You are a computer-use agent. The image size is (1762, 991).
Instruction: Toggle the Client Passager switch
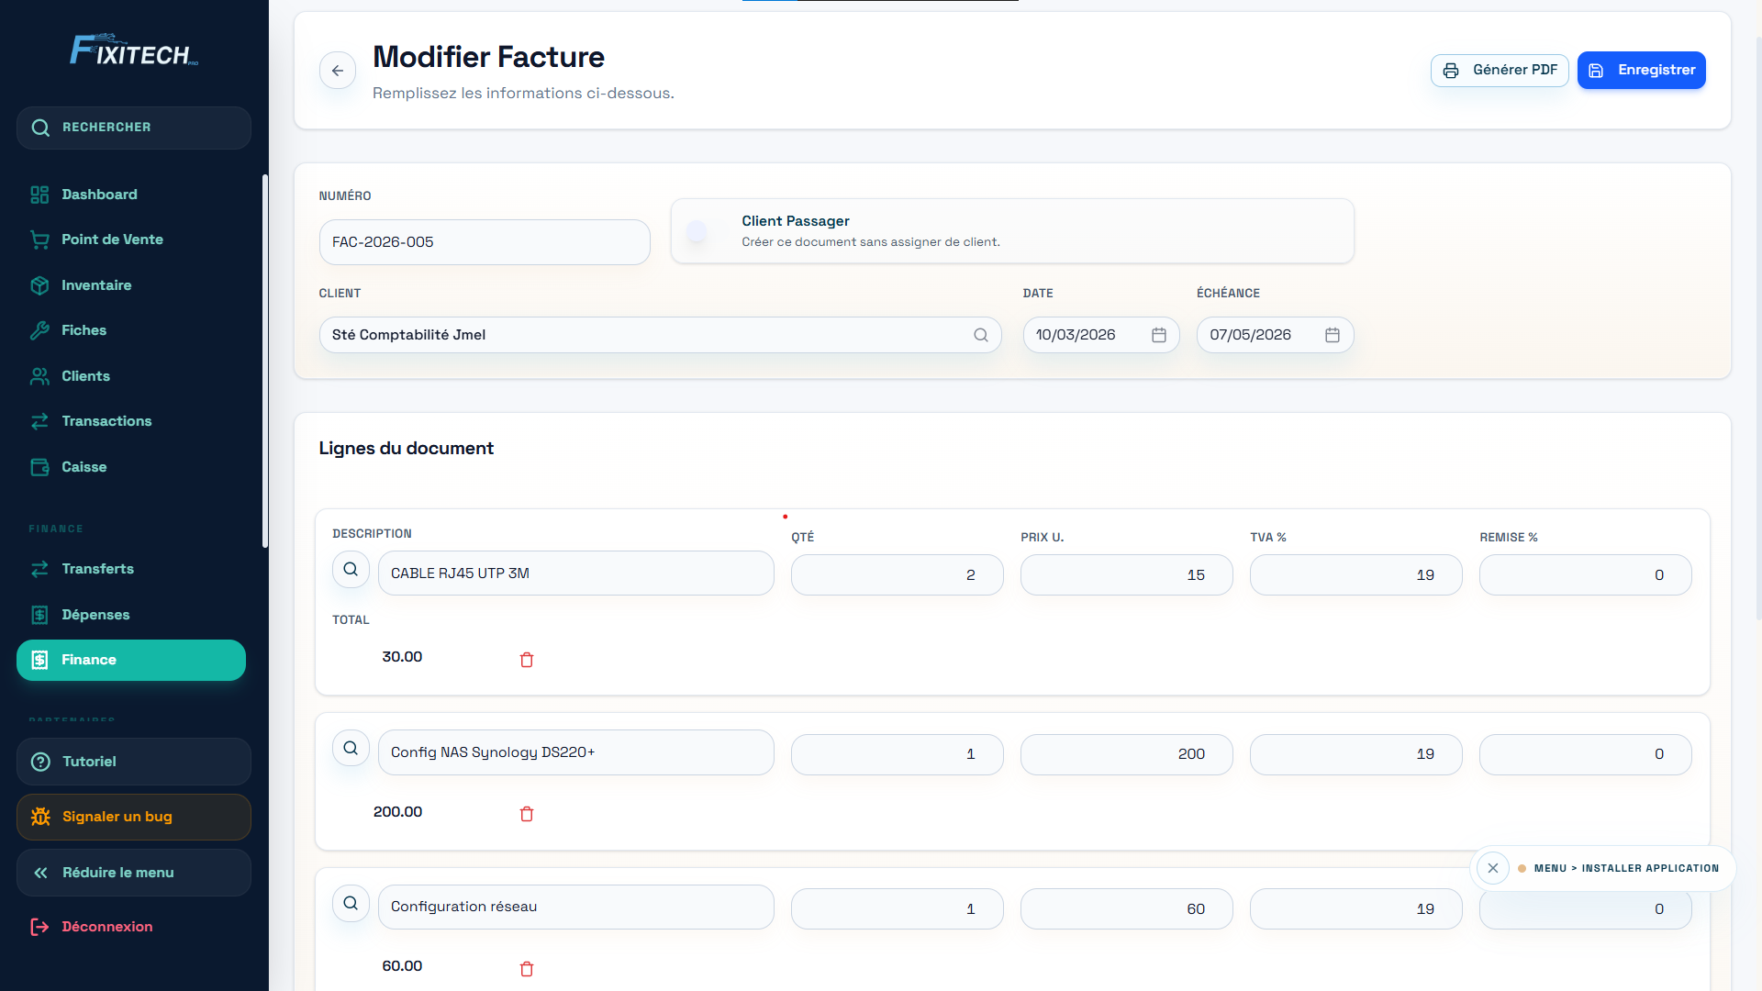point(703,231)
